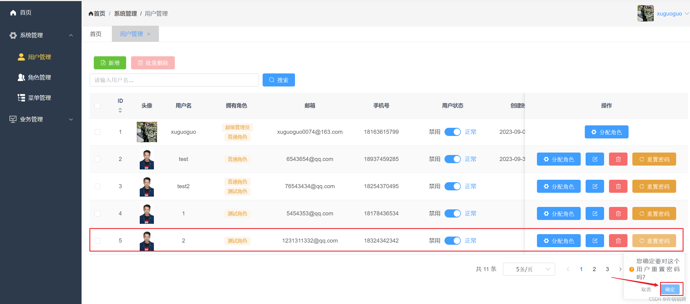690x304 pixels.
Task: Tick the select-all checkbox in the table header
Action: coord(97,106)
